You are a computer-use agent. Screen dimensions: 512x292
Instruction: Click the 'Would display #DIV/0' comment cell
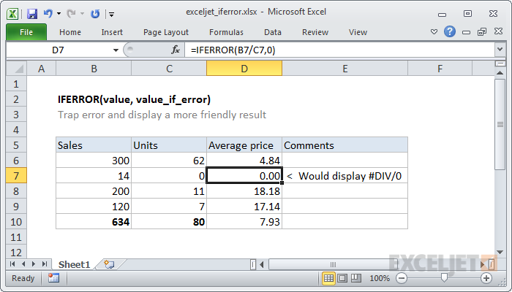[x=345, y=176]
